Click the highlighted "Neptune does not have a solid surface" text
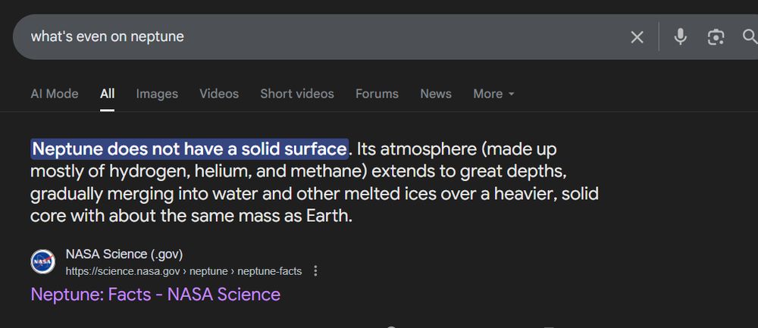The width and height of the screenshot is (758, 328). click(189, 148)
